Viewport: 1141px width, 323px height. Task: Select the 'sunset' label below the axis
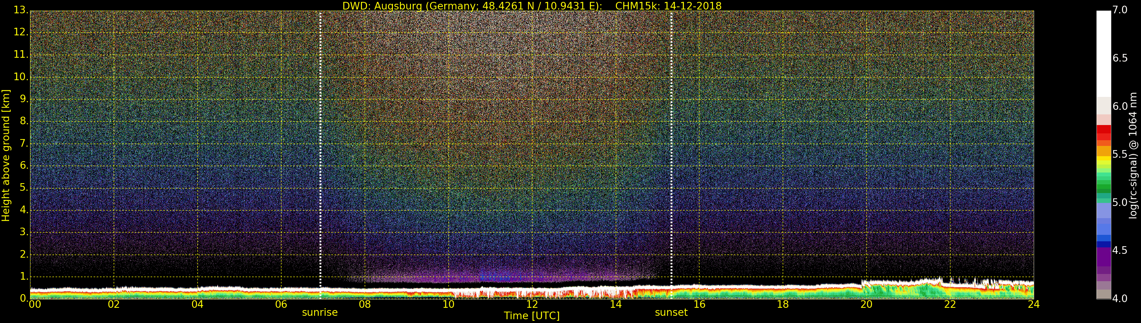[x=671, y=312]
